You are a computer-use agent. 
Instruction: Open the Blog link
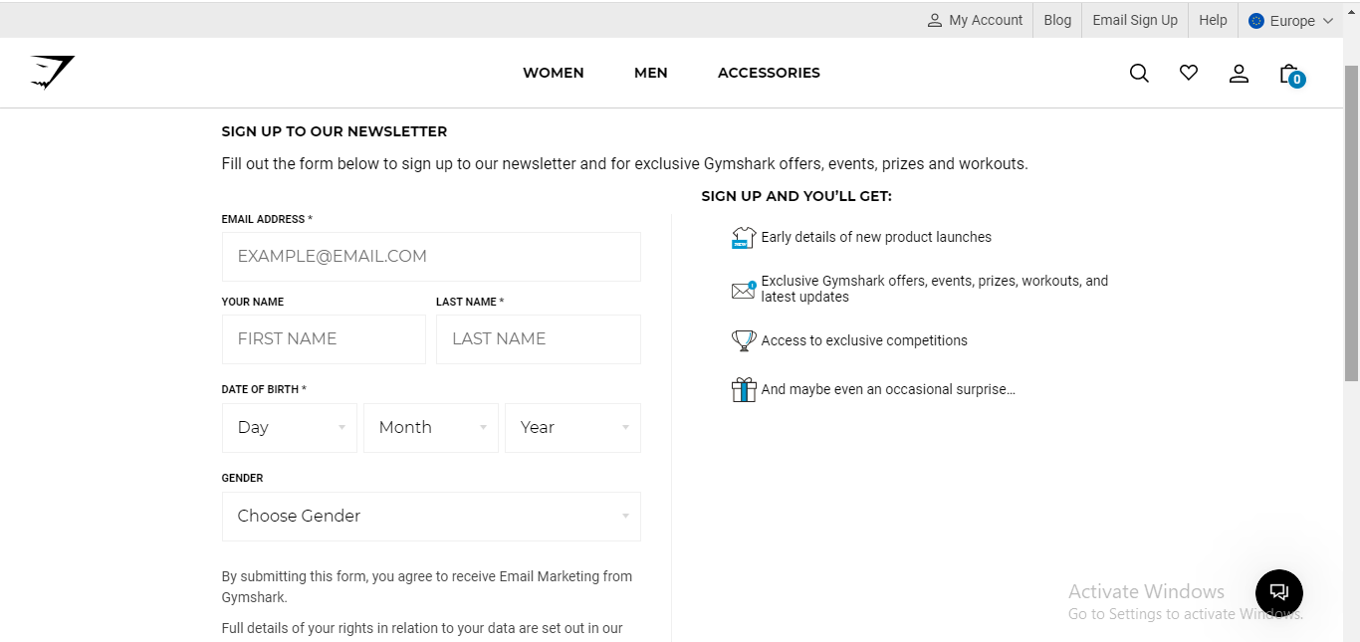point(1057,20)
